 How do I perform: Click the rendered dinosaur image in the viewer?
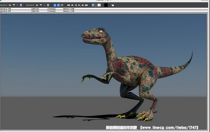tap(104, 72)
